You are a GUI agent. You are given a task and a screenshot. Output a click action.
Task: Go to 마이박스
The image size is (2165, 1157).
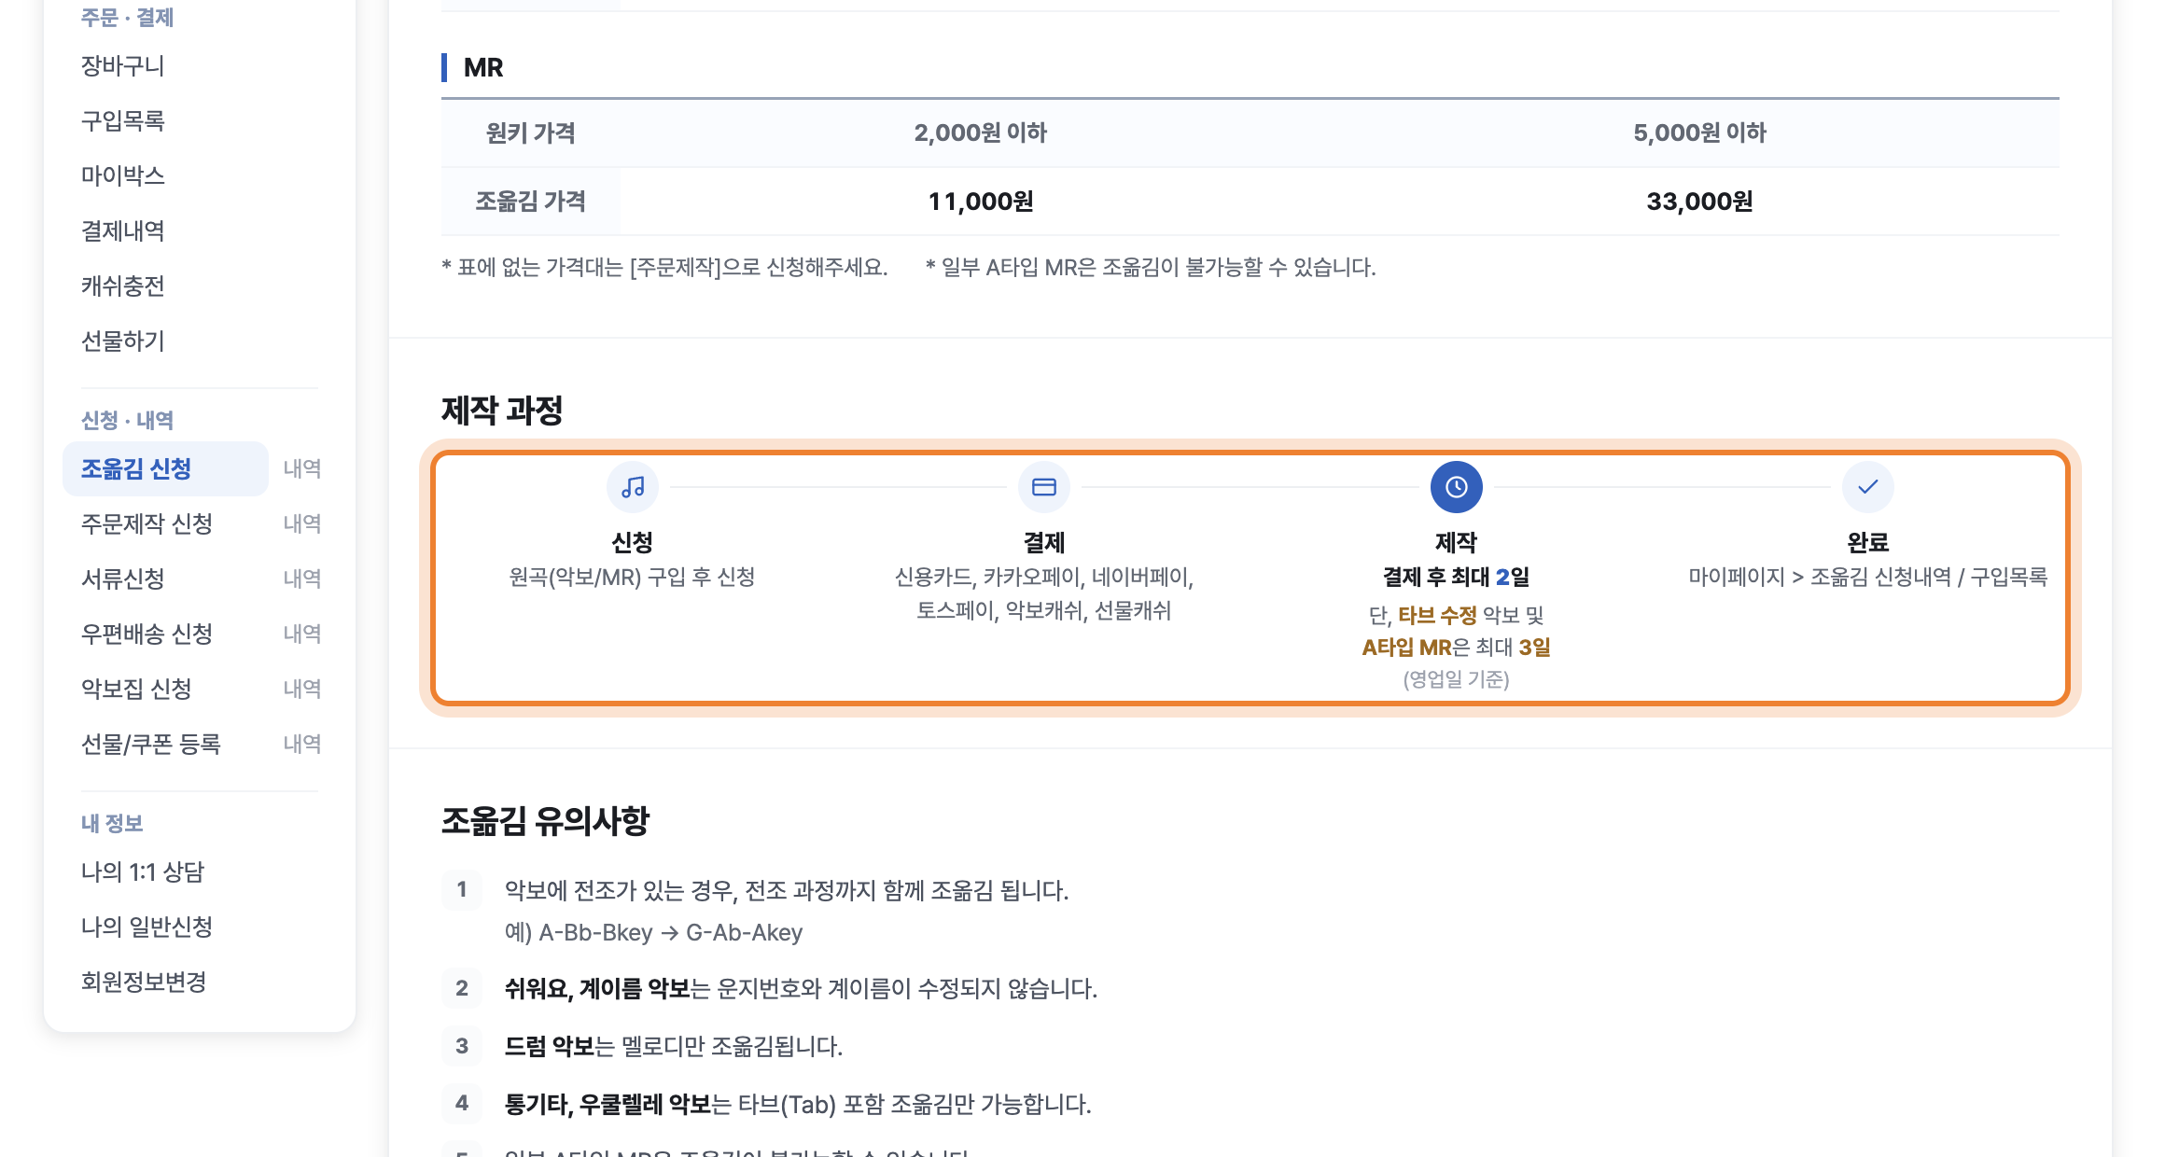122,176
